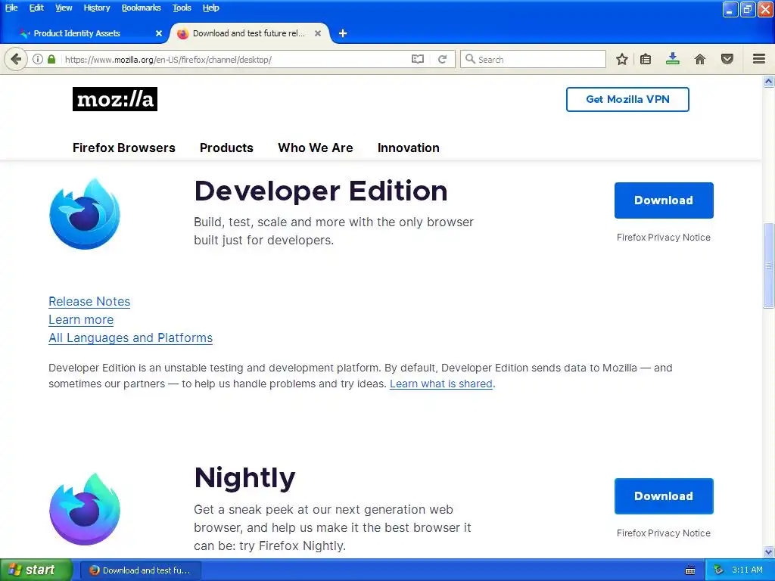Select the Download and test future releases tab
Viewport: 775px width, 581px height.
click(248, 33)
